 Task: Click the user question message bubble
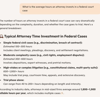[60, 9]
